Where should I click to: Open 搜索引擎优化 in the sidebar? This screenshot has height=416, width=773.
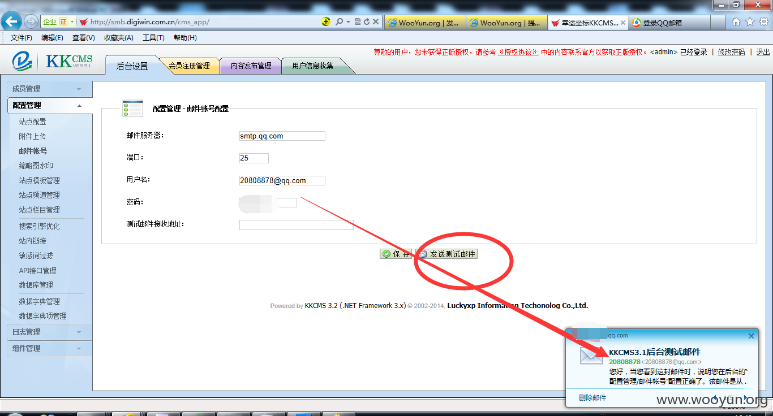coord(39,226)
